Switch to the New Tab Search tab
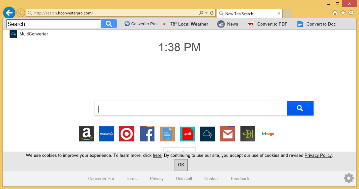The width and height of the screenshot is (359, 189). click(x=247, y=13)
